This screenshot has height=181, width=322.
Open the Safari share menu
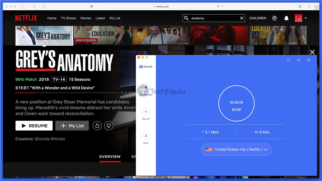[x=43, y=6]
